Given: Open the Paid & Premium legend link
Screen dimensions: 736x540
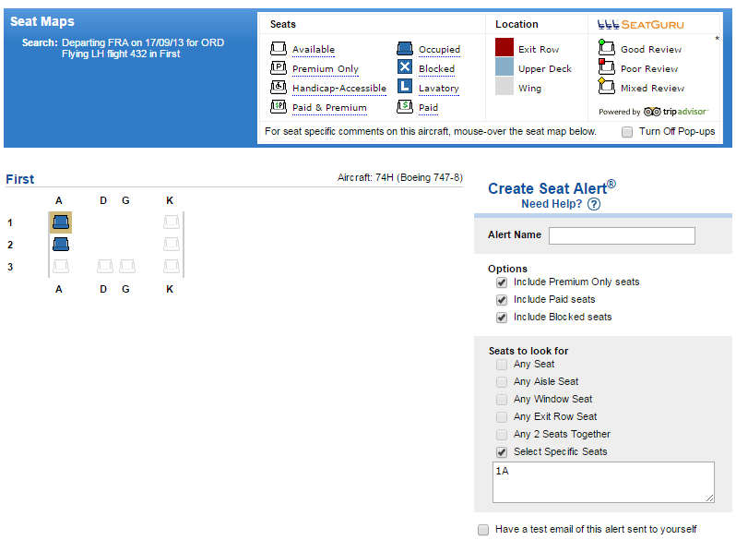Looking at the screenshot, I should tap(329, 108).
